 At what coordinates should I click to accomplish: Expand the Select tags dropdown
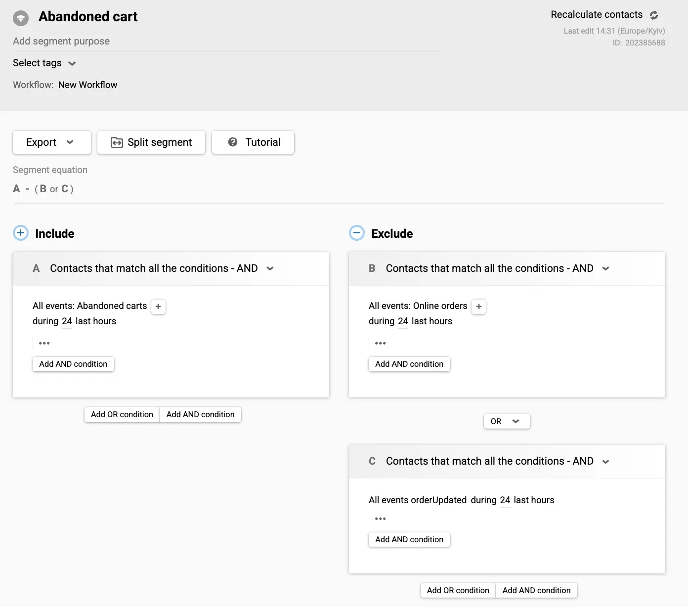[44, 63]
